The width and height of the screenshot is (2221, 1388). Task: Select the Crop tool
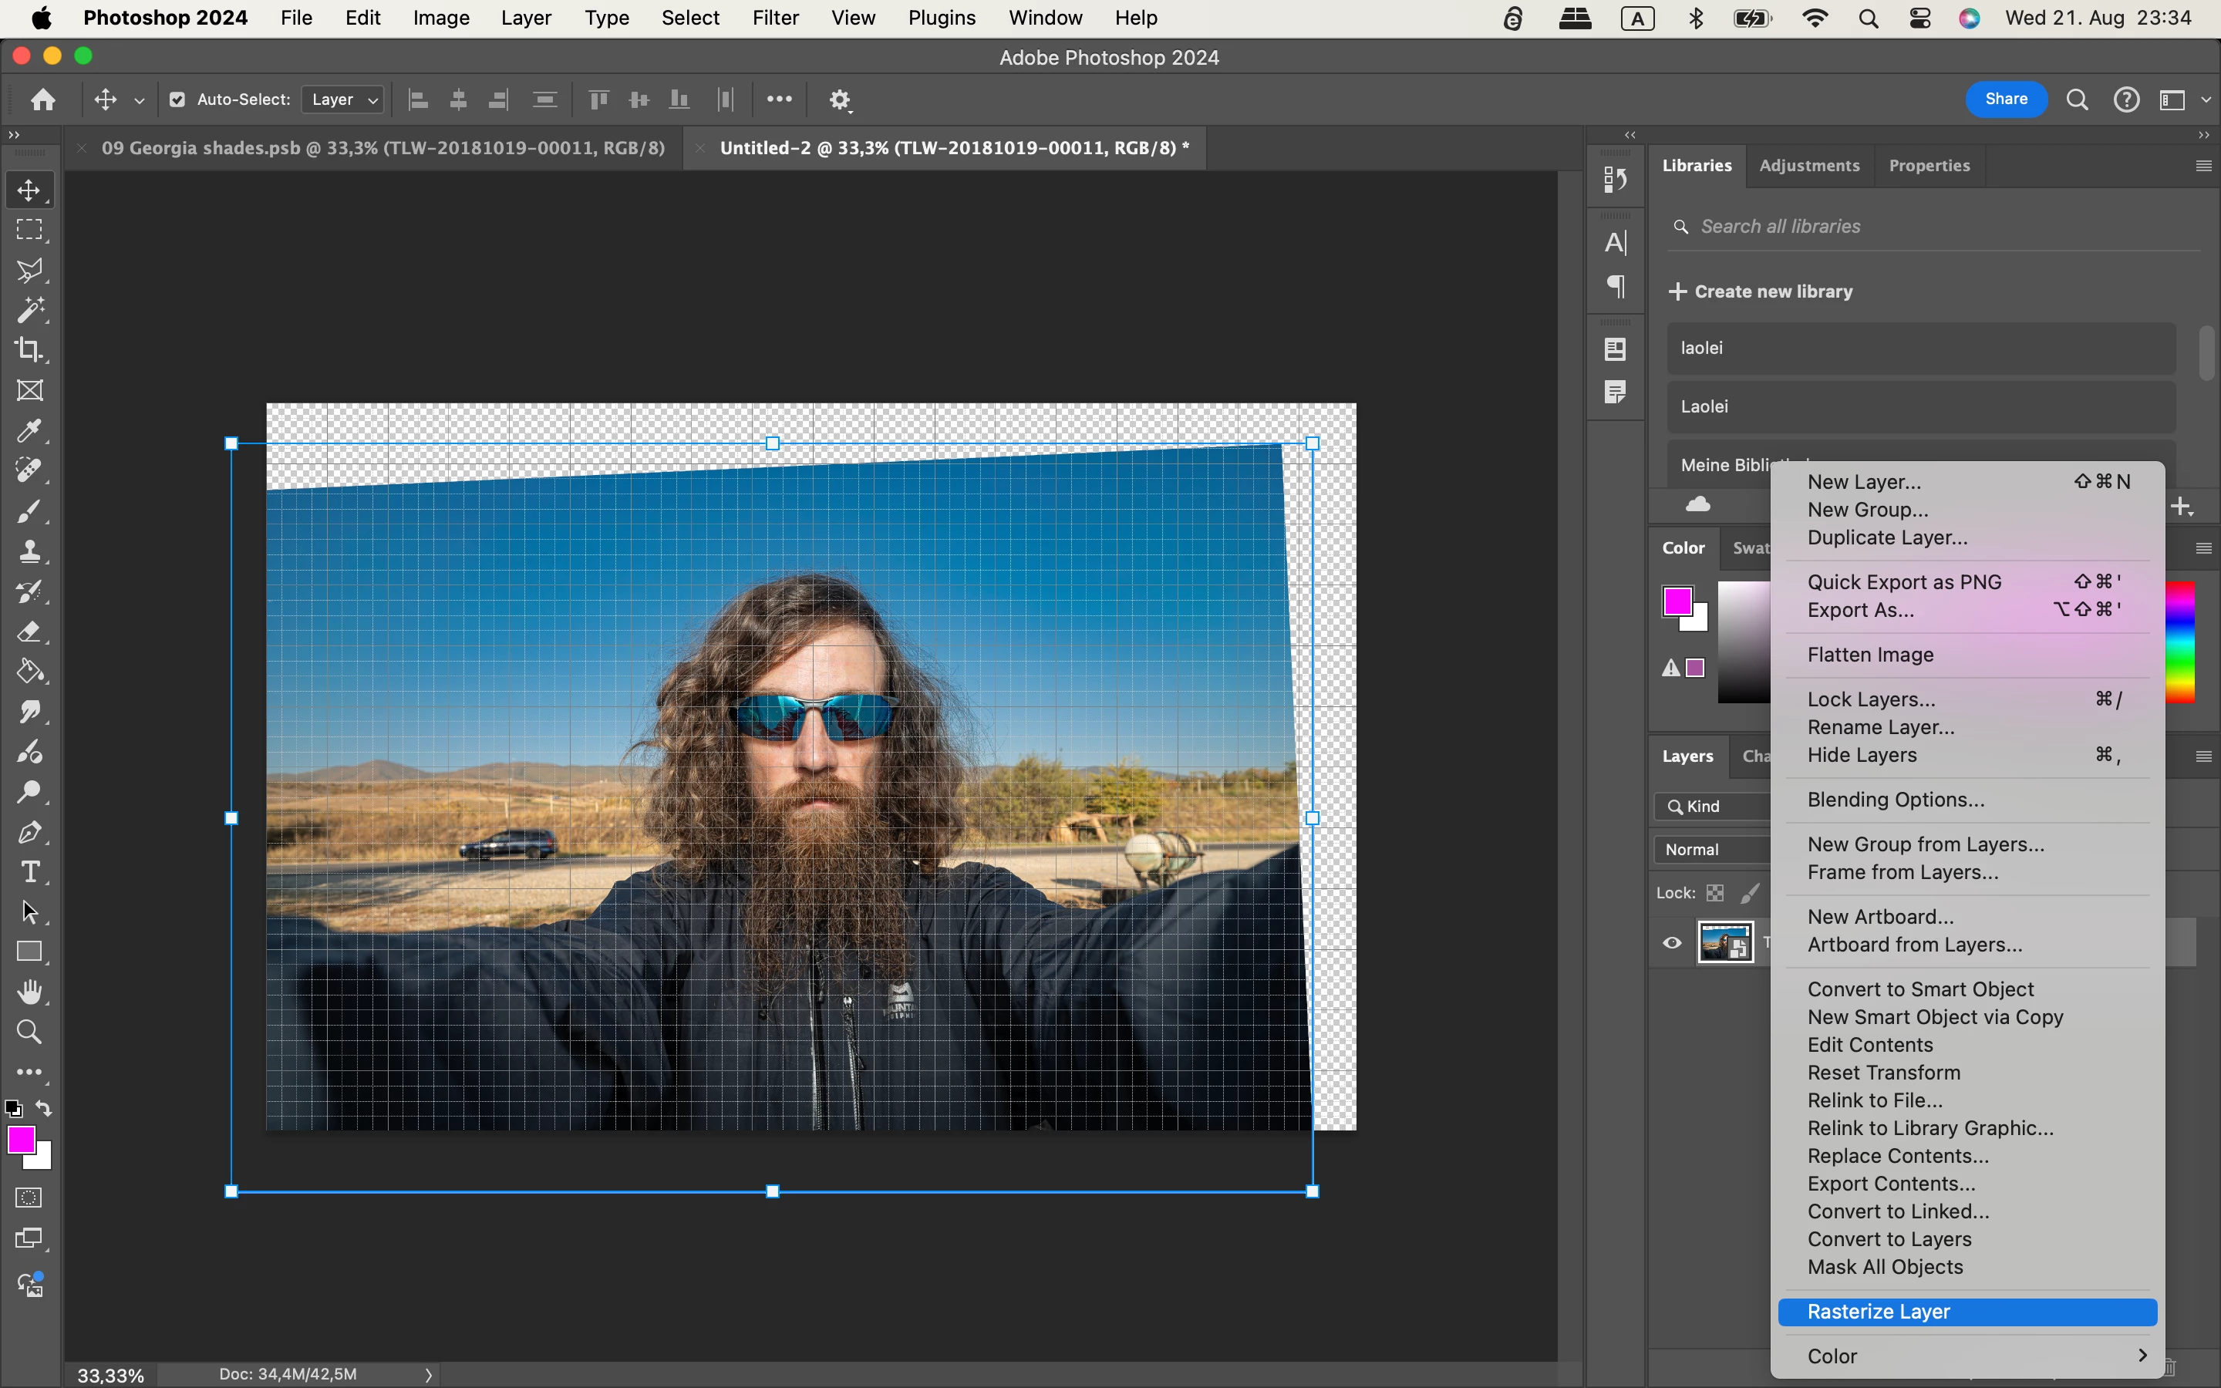click(29, 350)
